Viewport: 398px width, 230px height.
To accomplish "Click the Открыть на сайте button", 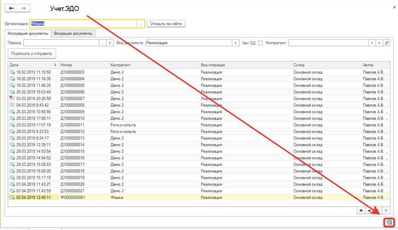I will click(x=166, y=24).
